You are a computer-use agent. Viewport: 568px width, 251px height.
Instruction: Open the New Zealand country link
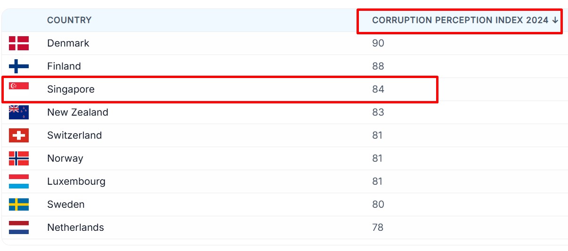(78, 112)
